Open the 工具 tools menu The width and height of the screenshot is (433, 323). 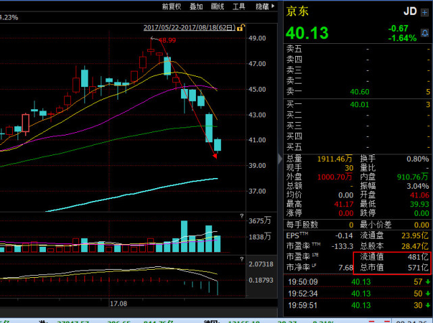coord(239,6)
